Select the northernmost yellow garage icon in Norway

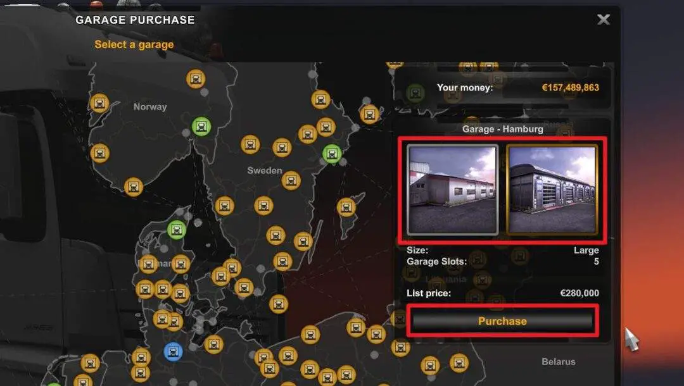pos(196,79)
